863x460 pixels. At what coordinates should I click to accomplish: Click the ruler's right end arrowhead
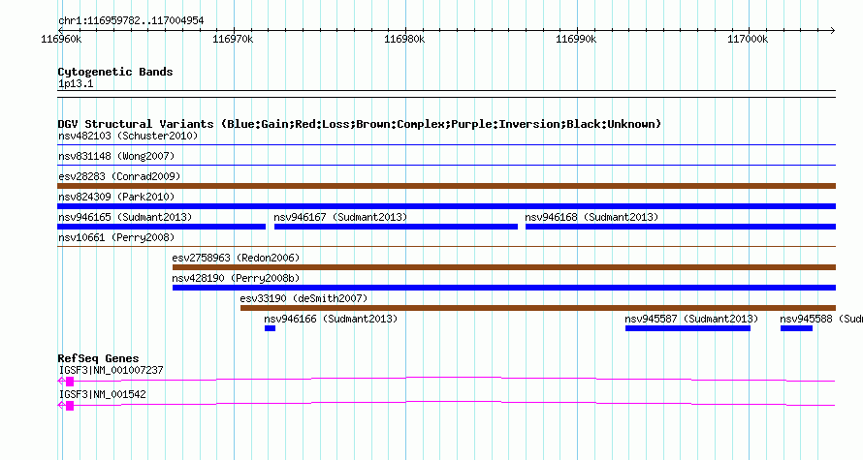[833, 31]
